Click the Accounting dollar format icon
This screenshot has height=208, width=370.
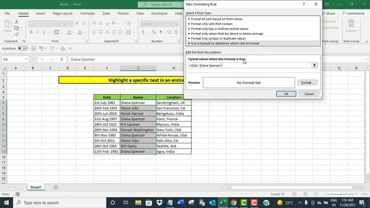click(143, 32)
